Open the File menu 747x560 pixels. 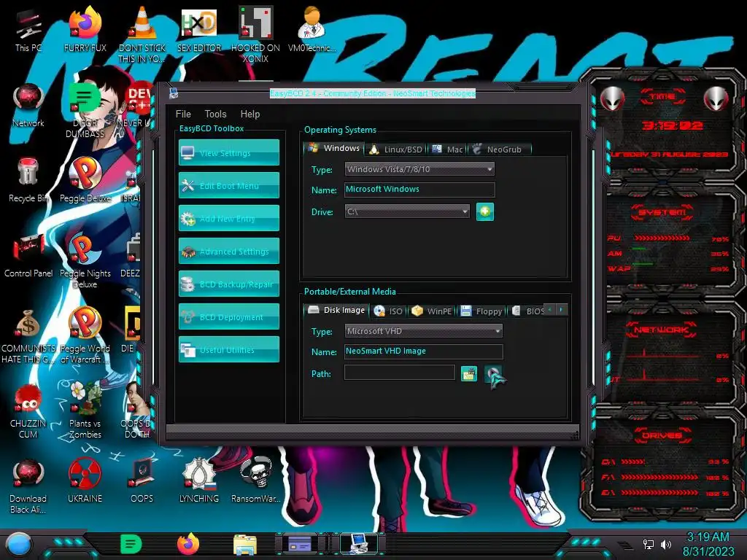click(183, 114)
